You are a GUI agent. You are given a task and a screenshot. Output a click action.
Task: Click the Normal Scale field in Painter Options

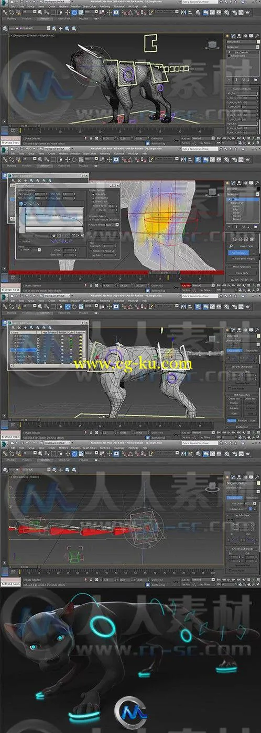click(112, 205)
